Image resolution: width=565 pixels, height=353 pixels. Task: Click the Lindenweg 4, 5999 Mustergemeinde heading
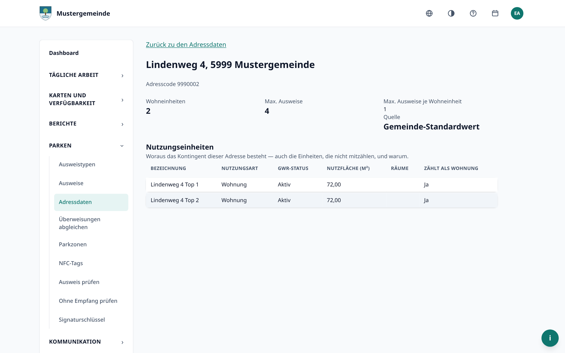[x=230, y=65]
